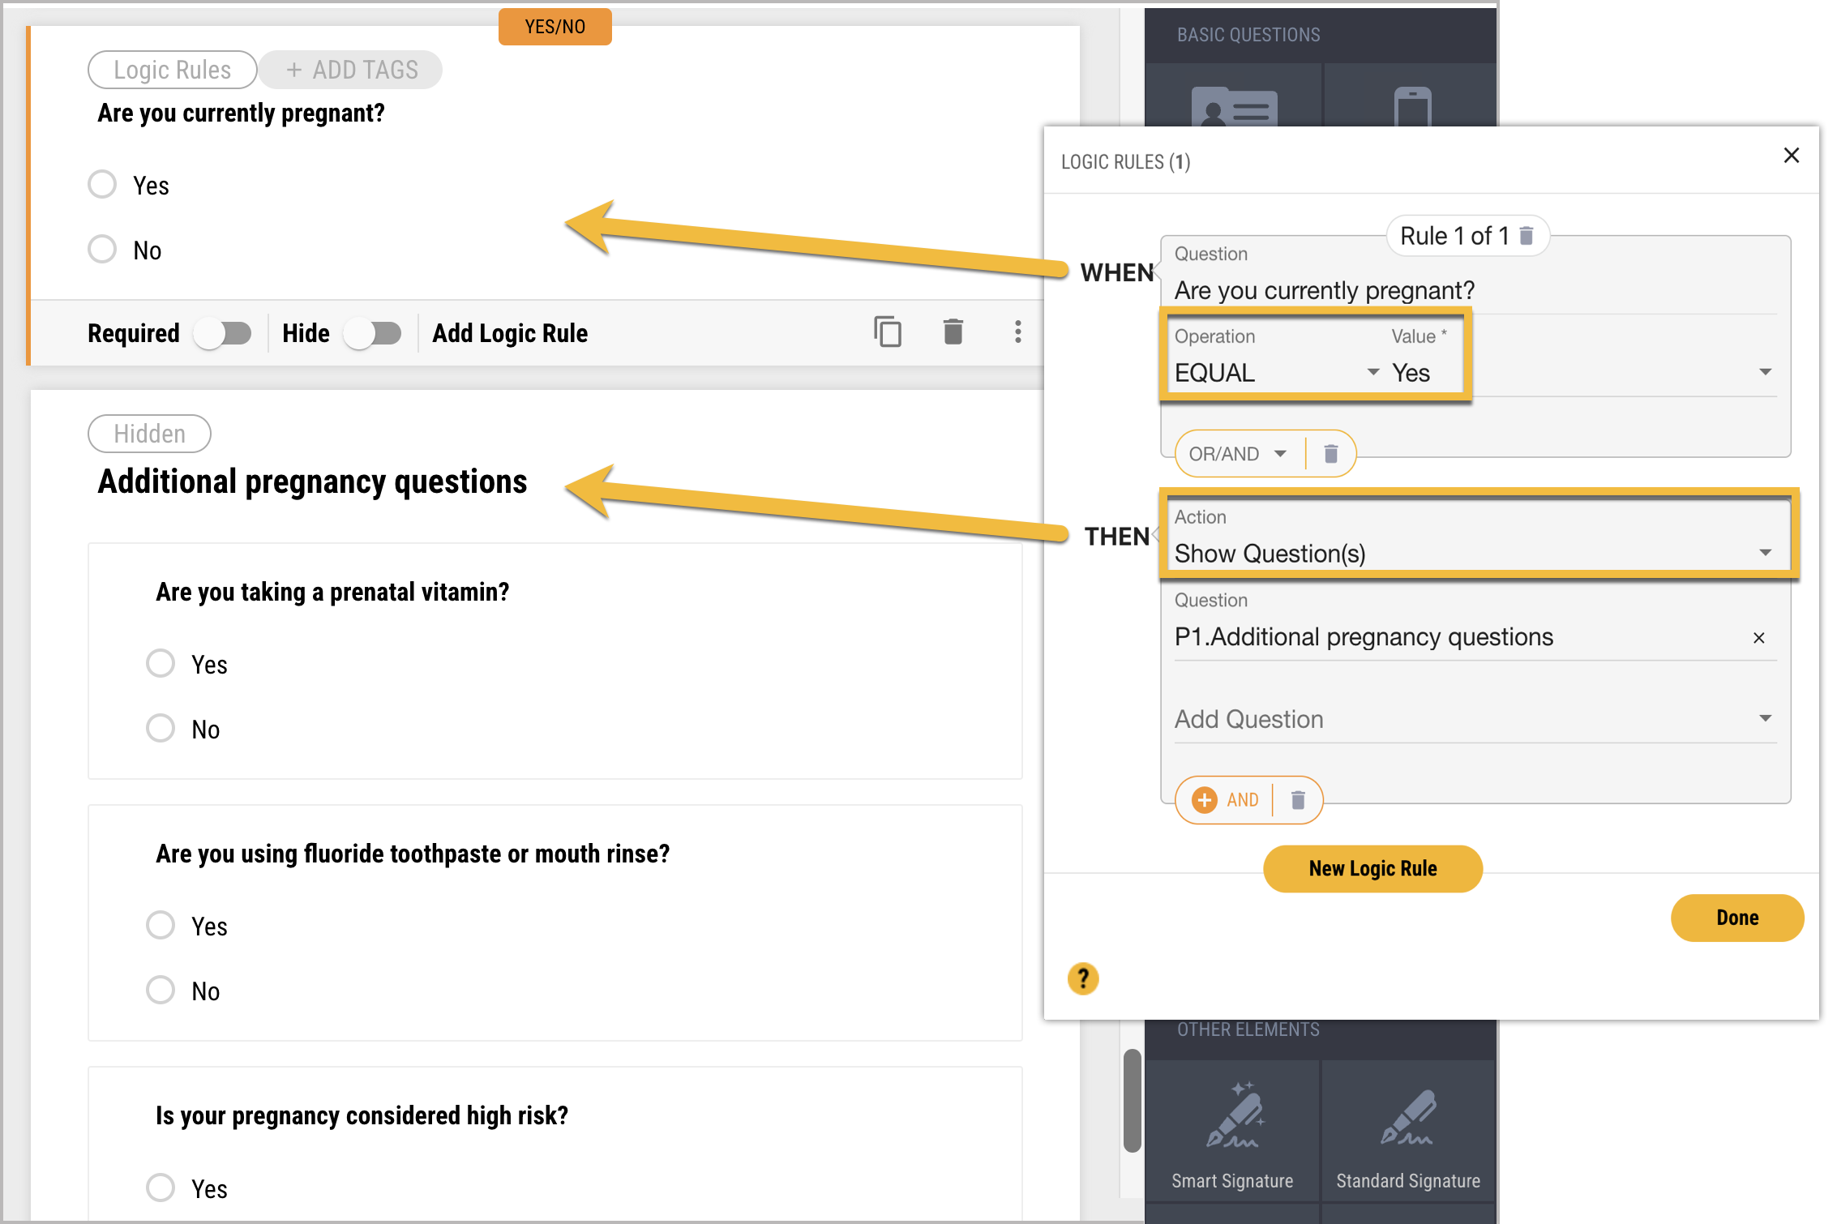Select No for prenatal vitamin question
Screen dimensions: 1837x1224
[161, 728]
